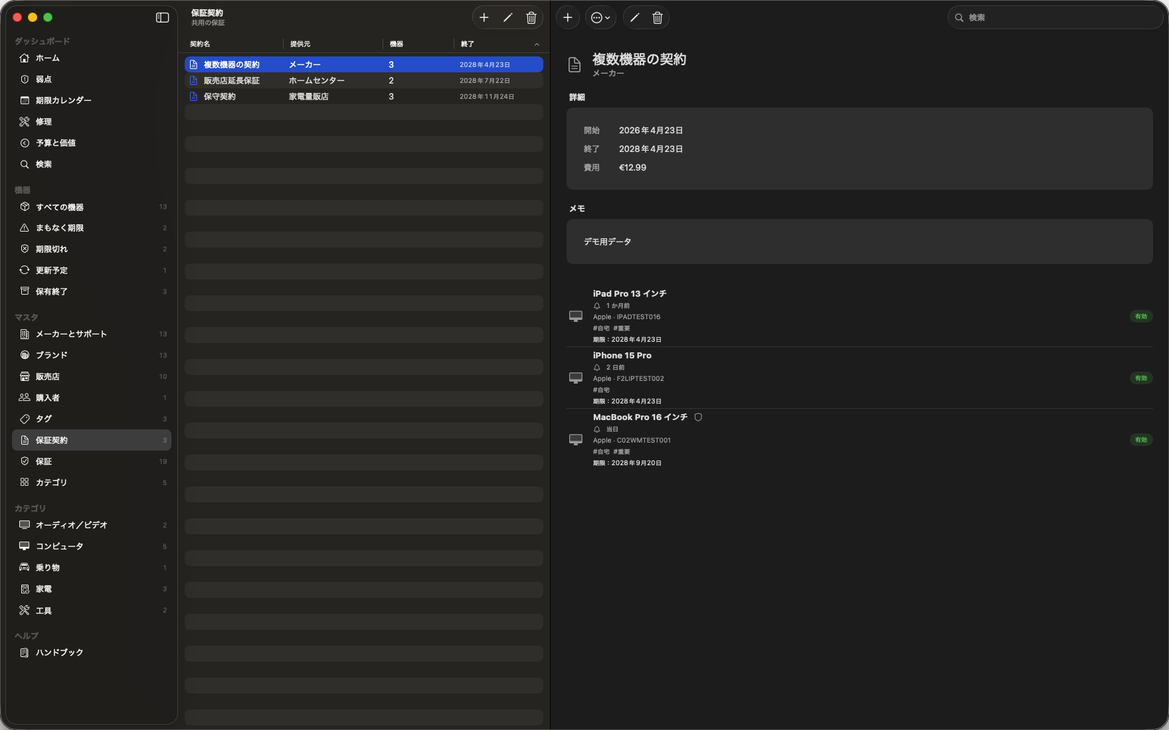
Task: Sort list by 提供元 column header
Action: click(x=300, y=44)
